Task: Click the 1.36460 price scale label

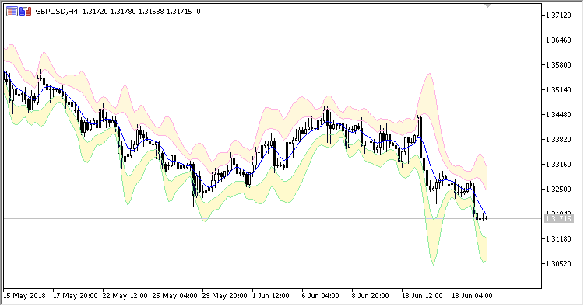Action: (558, 40)
